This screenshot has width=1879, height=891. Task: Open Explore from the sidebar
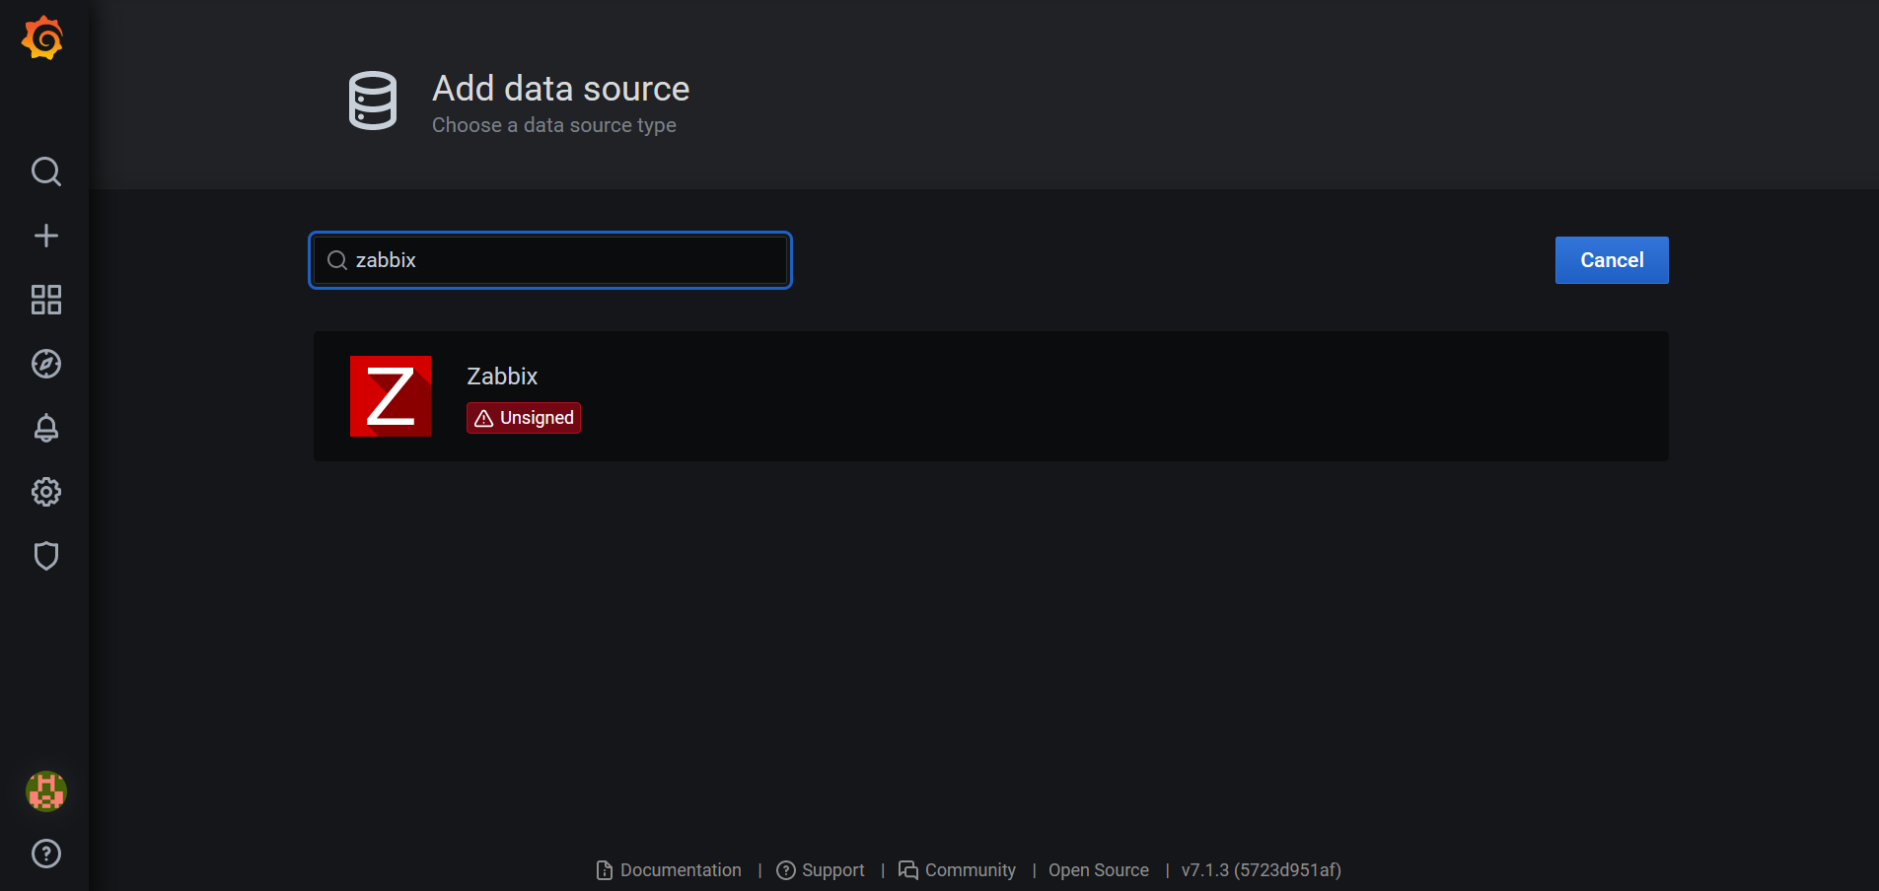45,364
